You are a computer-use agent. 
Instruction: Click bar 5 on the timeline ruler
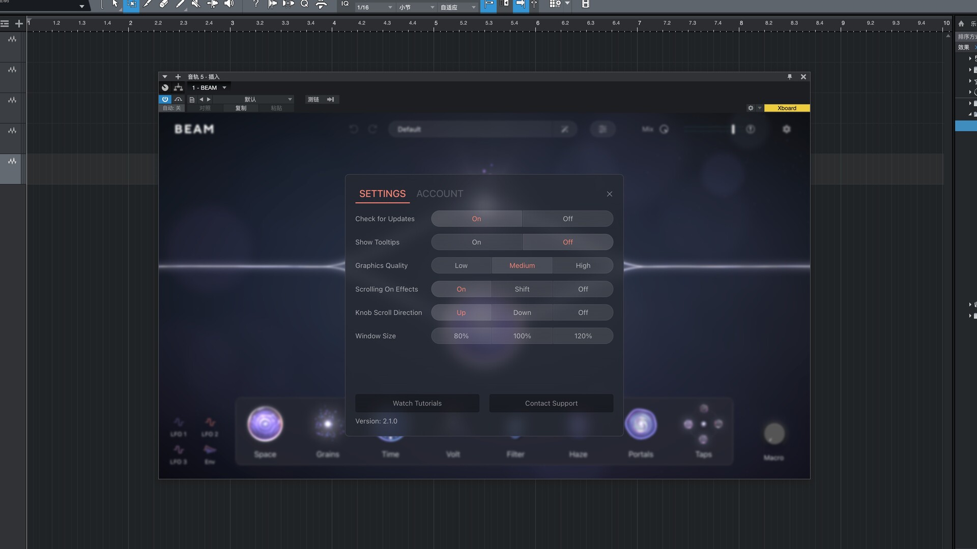tap(436, 23)
